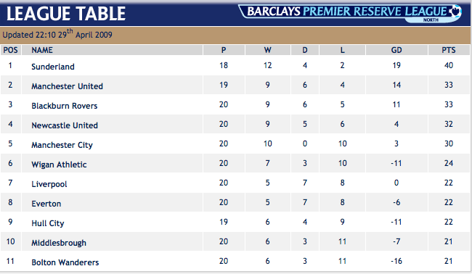Open the Sunderland team entry
Viewport: 472px width, 274px height.
point(53,67)
